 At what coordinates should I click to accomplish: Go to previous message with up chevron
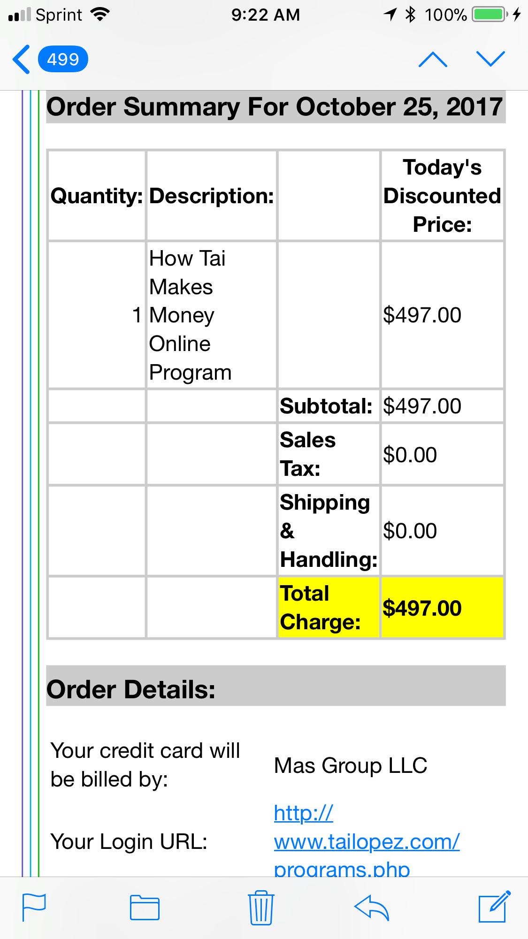point(433,60)
